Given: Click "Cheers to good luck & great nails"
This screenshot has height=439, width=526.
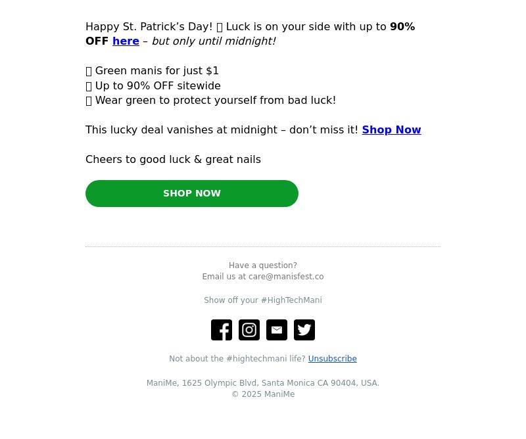Looking at the screenshot, I should (x=173, y=159).
